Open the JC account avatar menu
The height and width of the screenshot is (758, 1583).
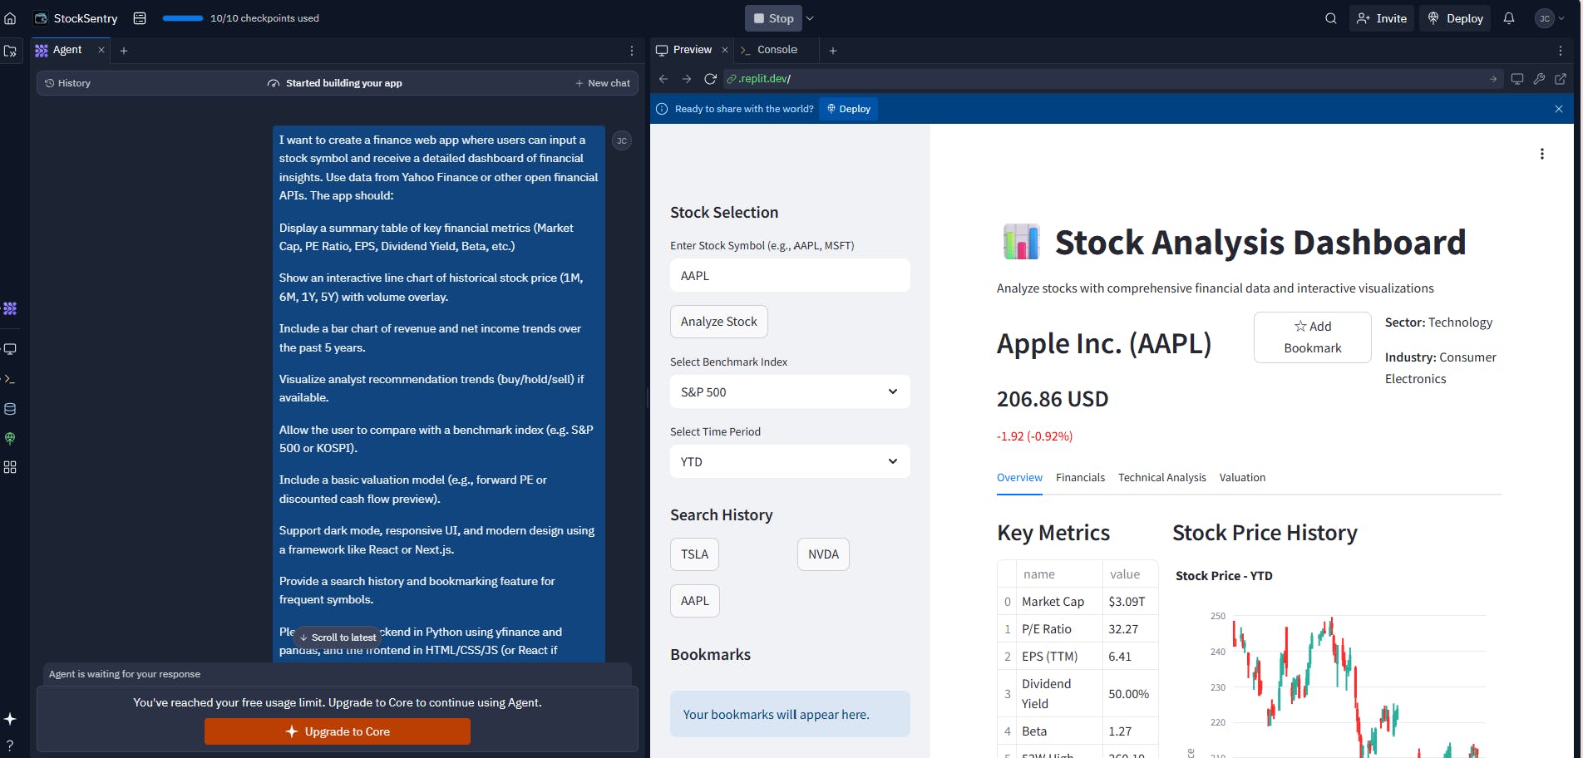pos(1550,18)
